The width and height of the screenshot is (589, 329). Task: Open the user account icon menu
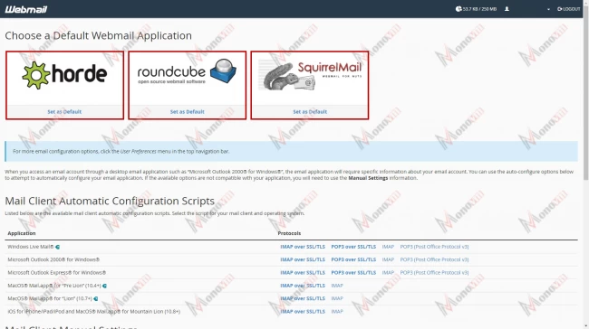(x=507, y=9)
